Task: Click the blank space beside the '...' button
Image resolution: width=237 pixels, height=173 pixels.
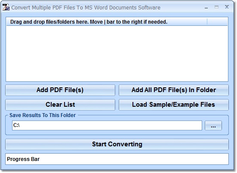Action: click(x=225, y=125)
